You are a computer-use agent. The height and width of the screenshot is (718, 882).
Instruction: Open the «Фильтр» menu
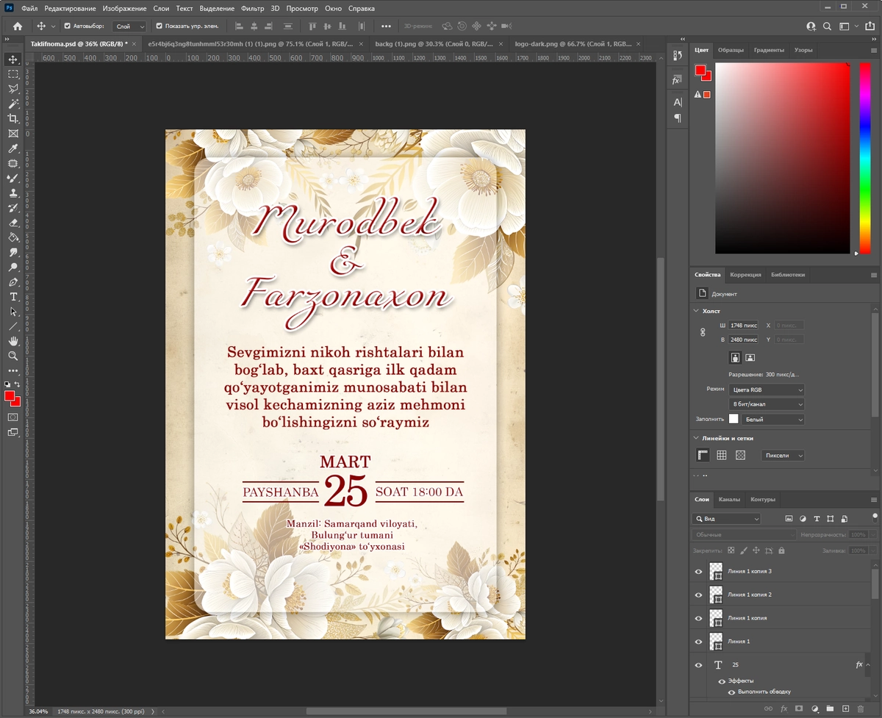[252, 9]
